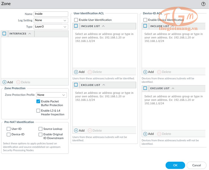Screen dimensions: 209x170
Task: Click the Name field containing Inside
Action: click(x=51, y=14)
